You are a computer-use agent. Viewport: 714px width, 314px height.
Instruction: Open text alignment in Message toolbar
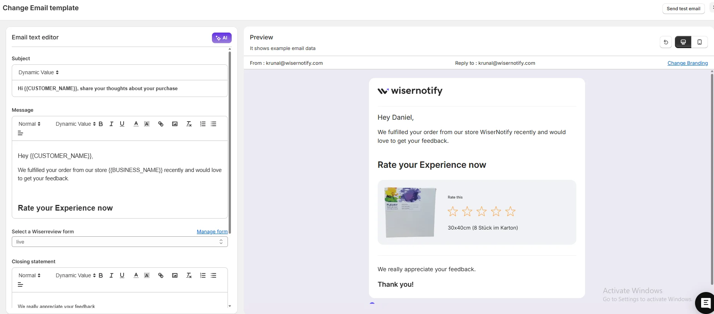20,133
